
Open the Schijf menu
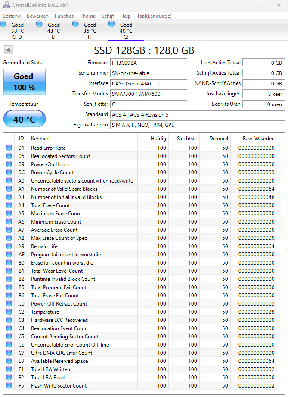coord(108,16)
